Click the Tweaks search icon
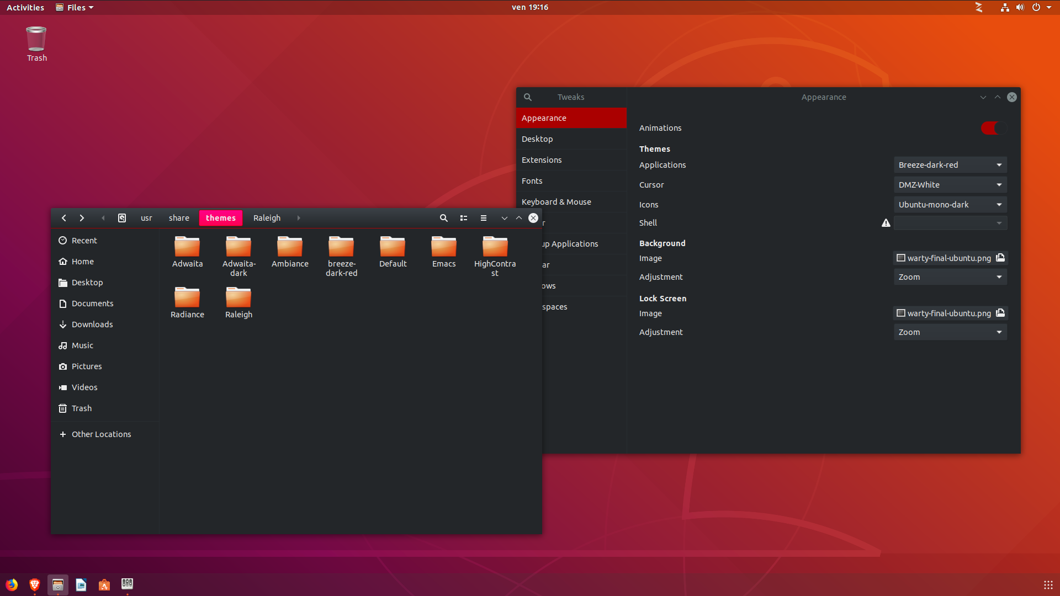Screen dimensions: 1060x596 click(x=528, y=97)
